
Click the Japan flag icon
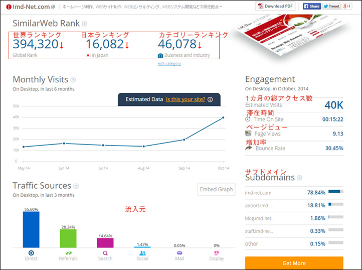click(88, 56)
